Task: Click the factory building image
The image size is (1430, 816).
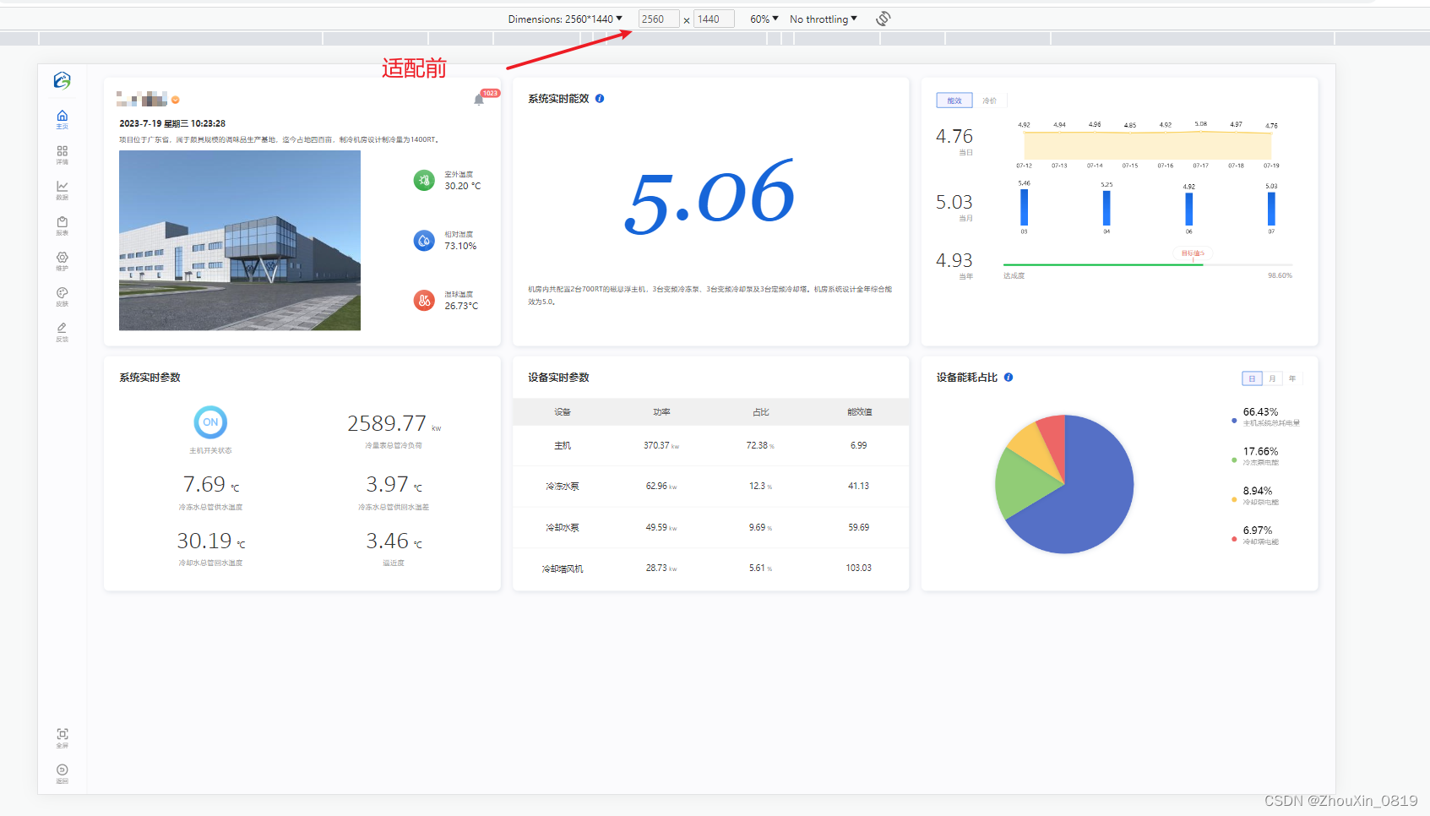Action: click(x=240, y=240)
